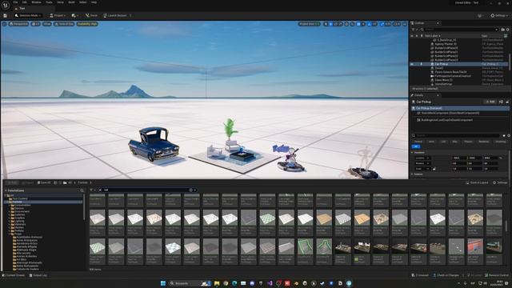Toggle the lock scale ratio icon

point(434,169)
